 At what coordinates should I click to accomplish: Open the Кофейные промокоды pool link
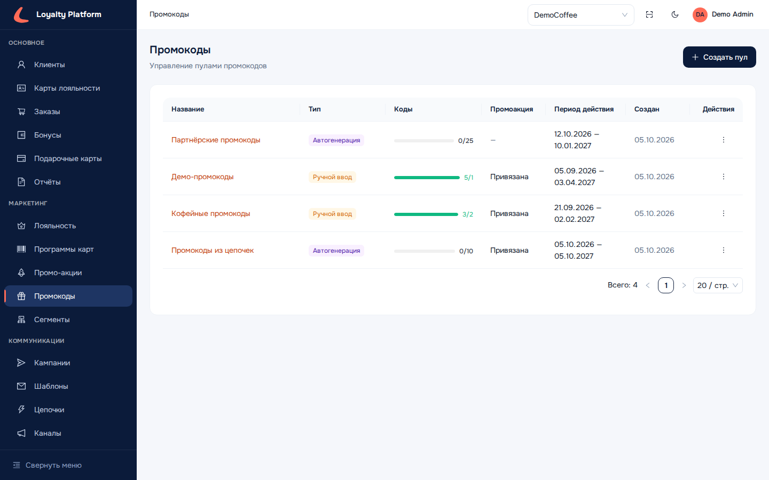[x=210, y=213]
